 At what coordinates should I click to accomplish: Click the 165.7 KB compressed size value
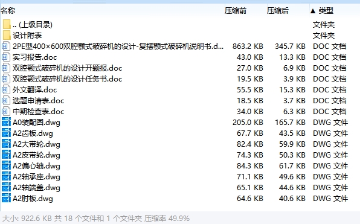pyautogui.click(x=290, y=123)
